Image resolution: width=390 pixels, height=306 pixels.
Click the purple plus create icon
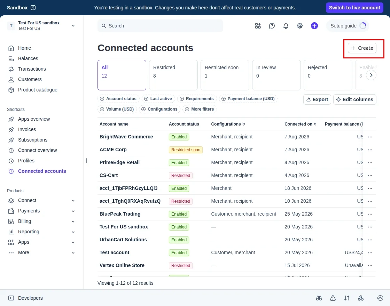(x=314, y=26)
